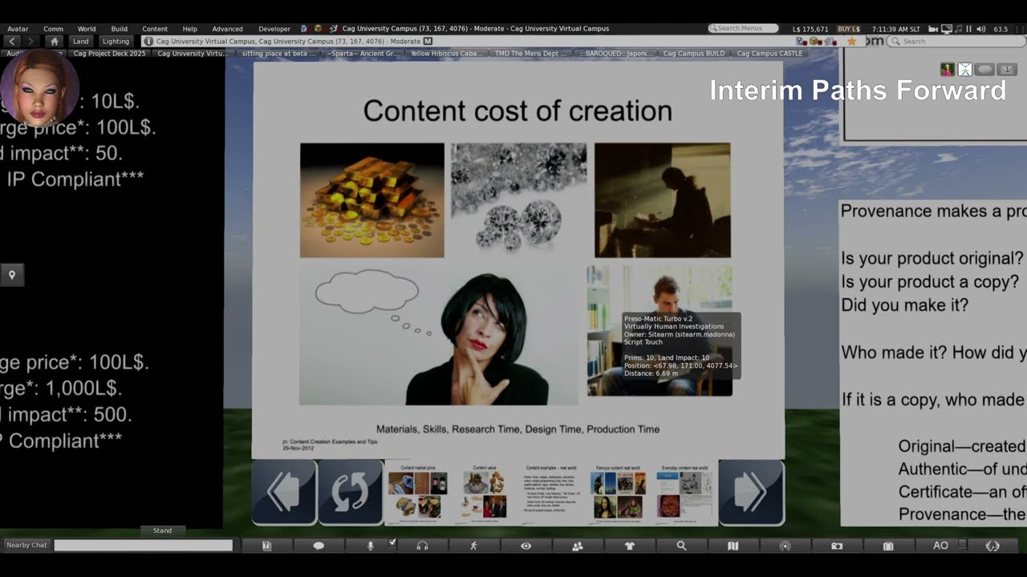1027x577 pixels.
Task: Go to previous slide with left arrow
Action: [284, 492]
